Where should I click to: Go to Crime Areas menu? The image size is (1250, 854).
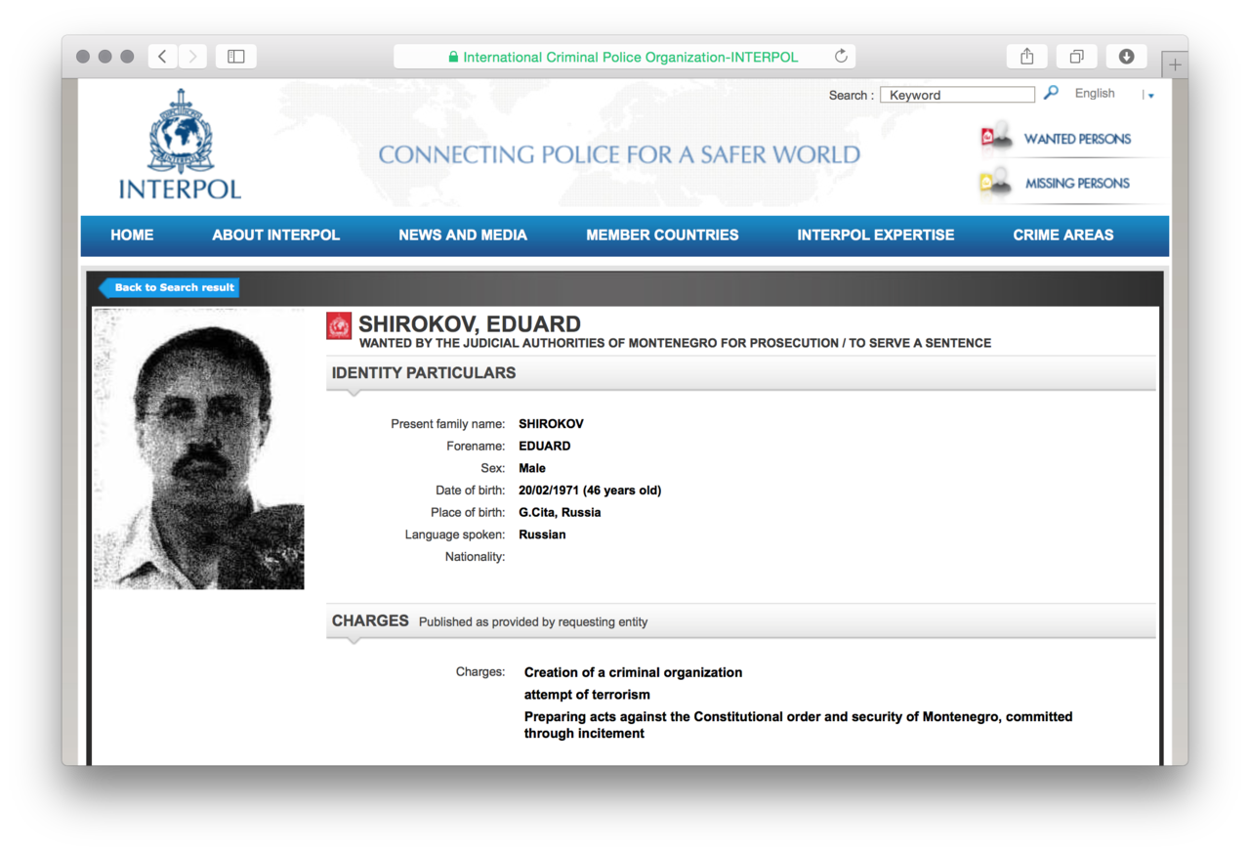click(1062, 235)
